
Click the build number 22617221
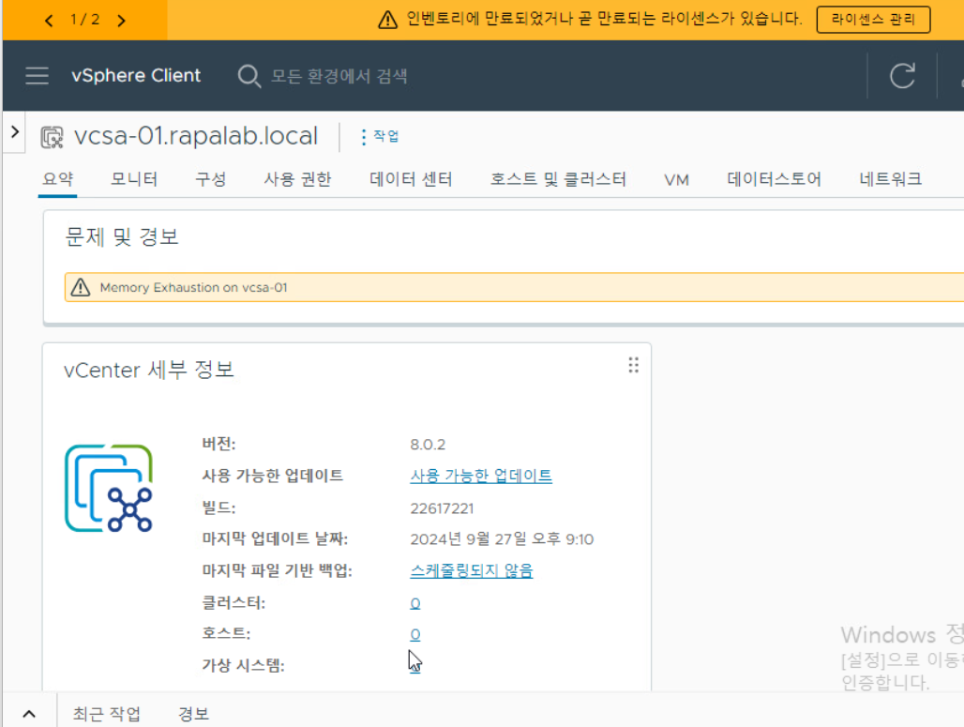click(x=442, y=508)
